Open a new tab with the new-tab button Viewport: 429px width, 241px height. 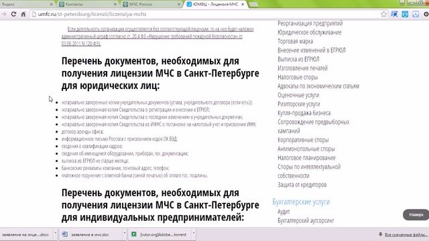click(253, 5)
